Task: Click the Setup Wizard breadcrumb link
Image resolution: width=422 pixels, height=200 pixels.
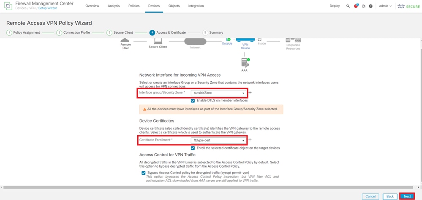Action: click(x=47, y=8)
